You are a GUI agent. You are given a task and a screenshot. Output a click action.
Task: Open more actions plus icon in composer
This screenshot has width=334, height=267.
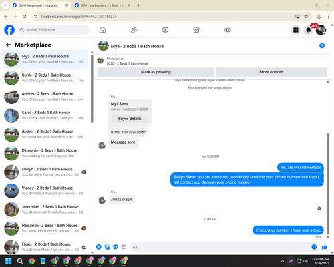click(99, 247)
